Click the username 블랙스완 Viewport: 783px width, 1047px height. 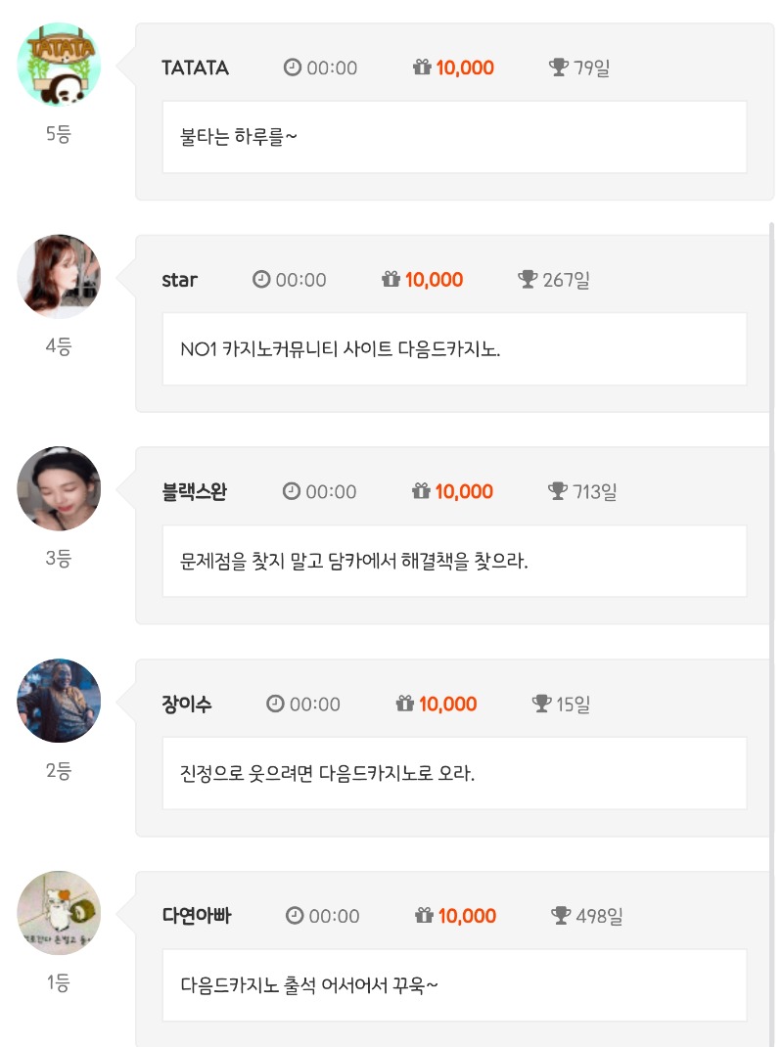tap(194, 491)
